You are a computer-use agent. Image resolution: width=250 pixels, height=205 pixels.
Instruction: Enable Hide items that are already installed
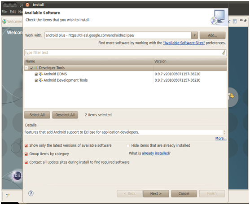coord(128,145)
